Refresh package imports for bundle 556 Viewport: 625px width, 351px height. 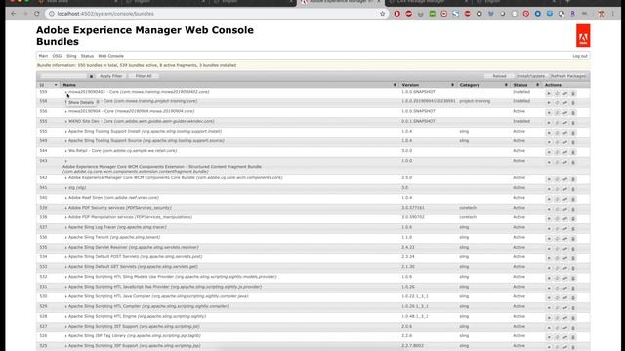(557, 113)
